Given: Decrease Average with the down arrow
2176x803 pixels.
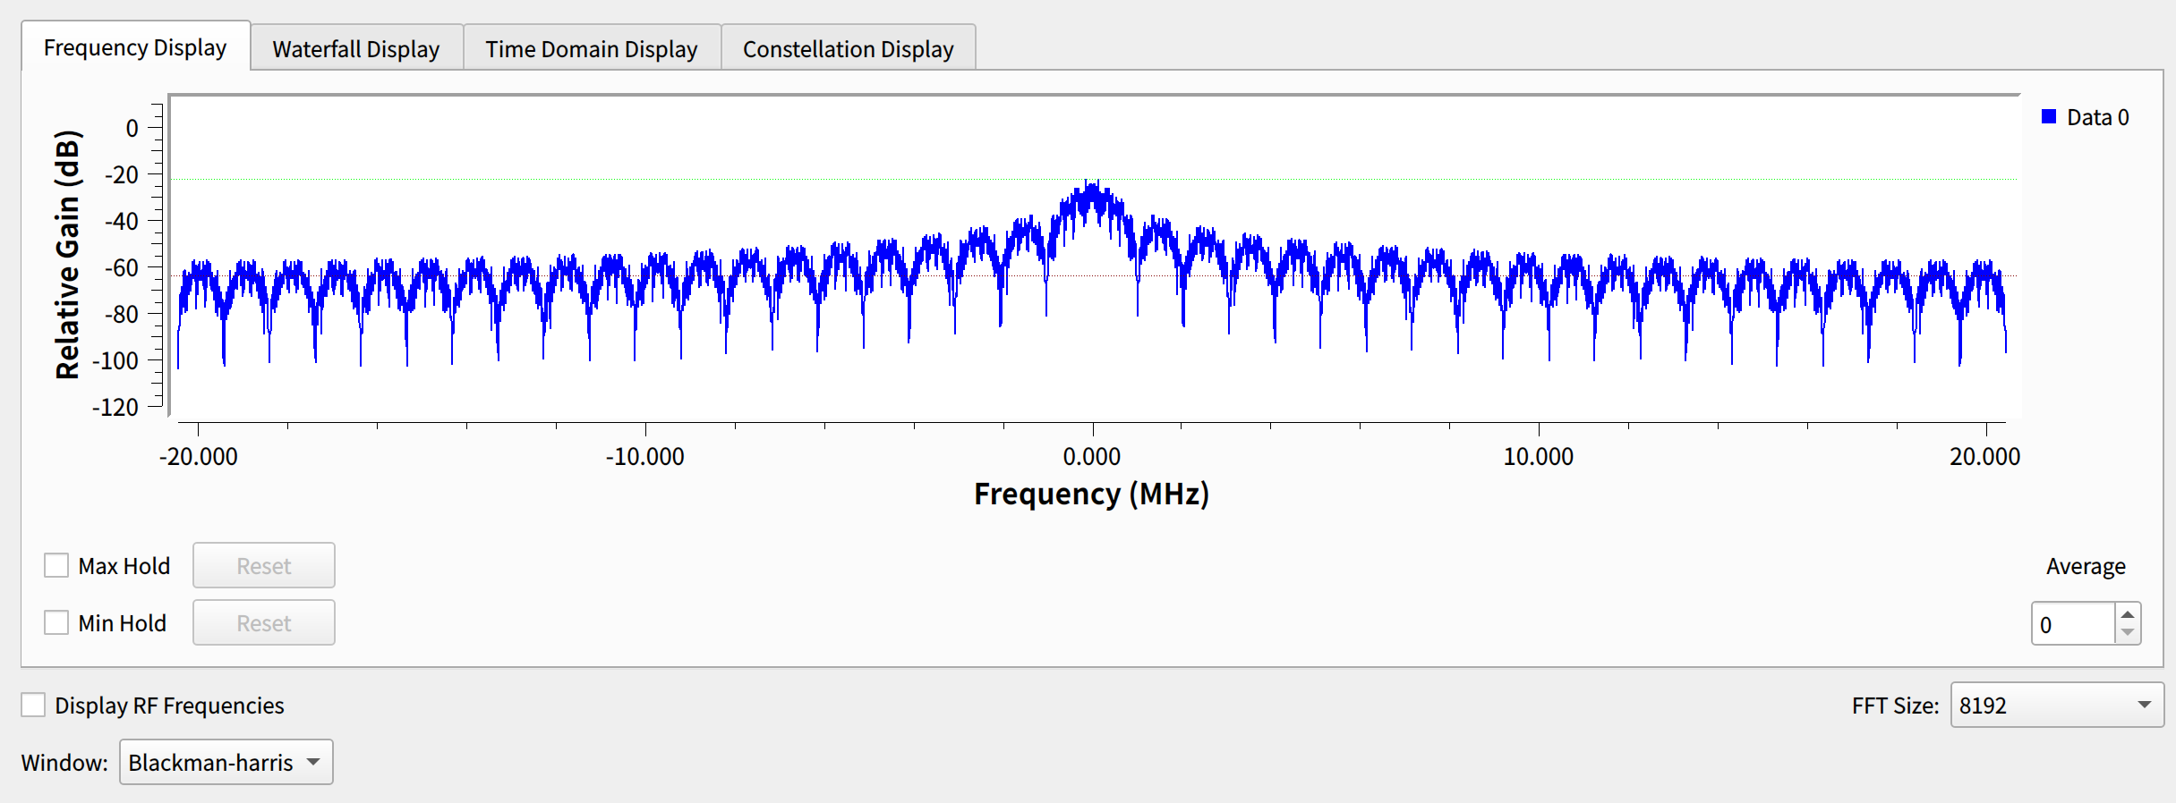Looking at the screenshot, I should coord(2128,633).
